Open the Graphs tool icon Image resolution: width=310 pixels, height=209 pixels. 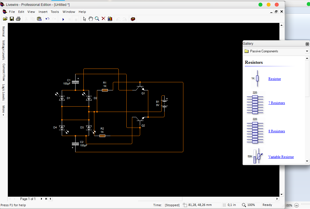pos(110,19)
